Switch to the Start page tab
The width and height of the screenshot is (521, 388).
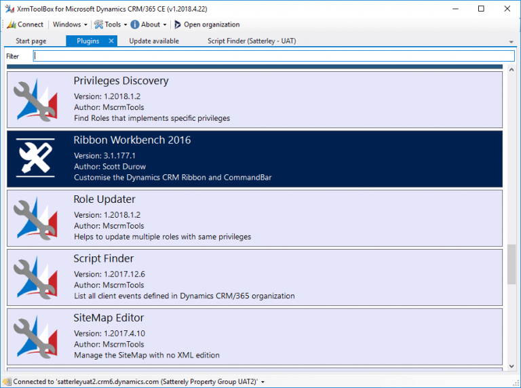[31, 41]
